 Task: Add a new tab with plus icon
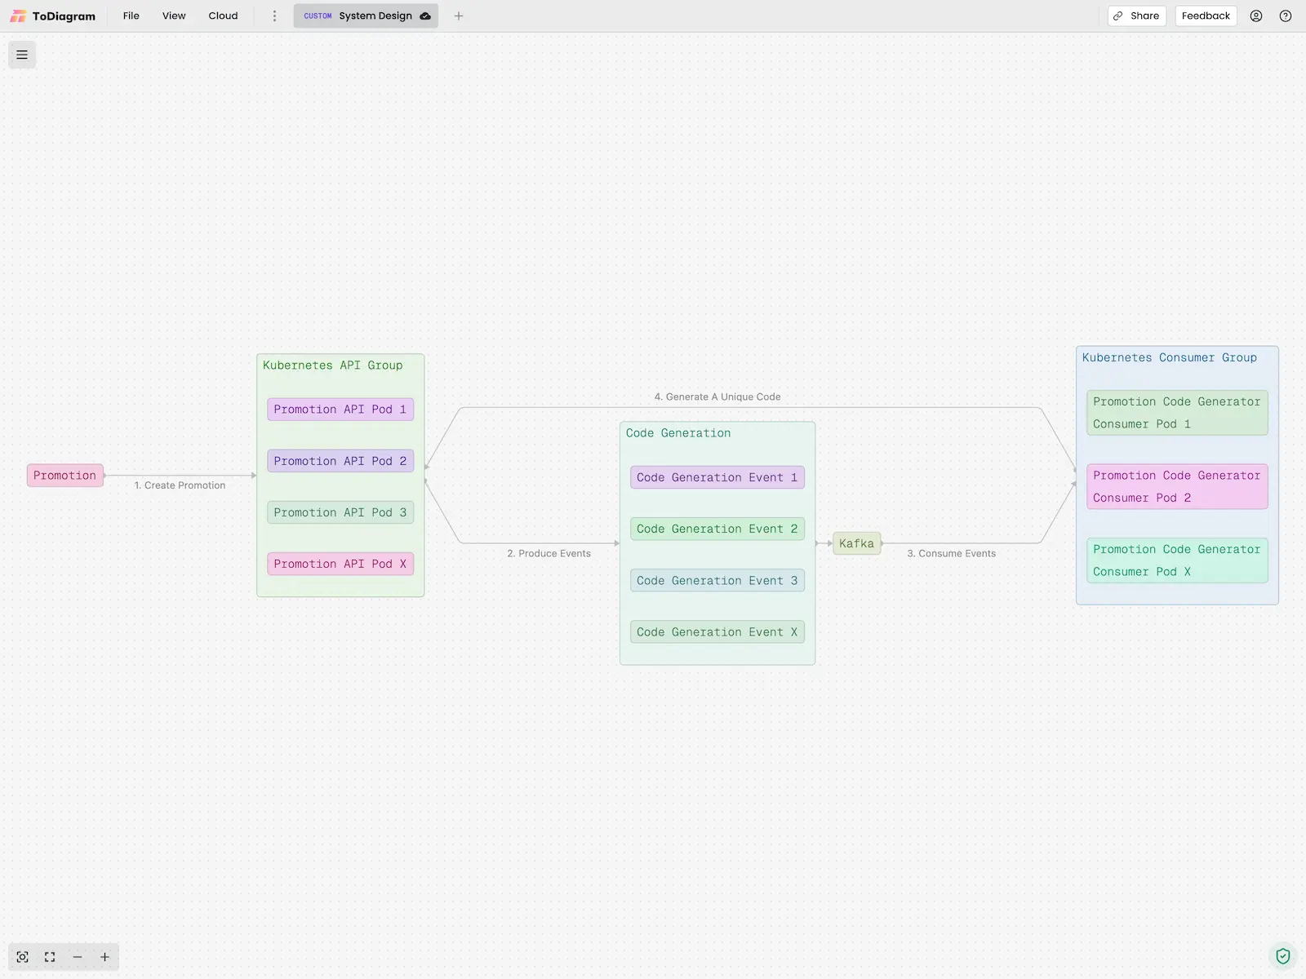click(x=459, y=16)
